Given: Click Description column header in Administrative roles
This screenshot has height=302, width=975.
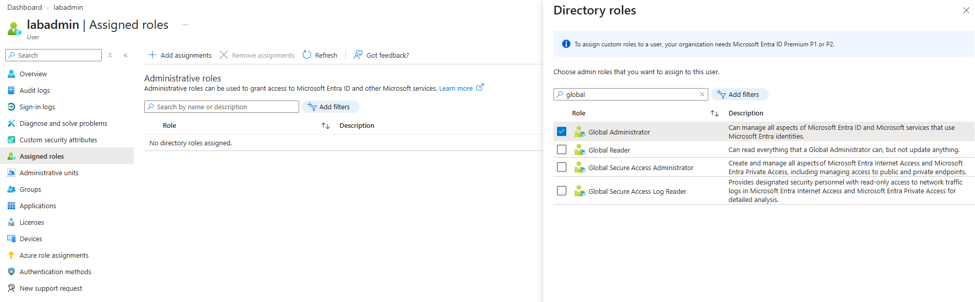Looking at the screenshot, I should click(357, 125).
